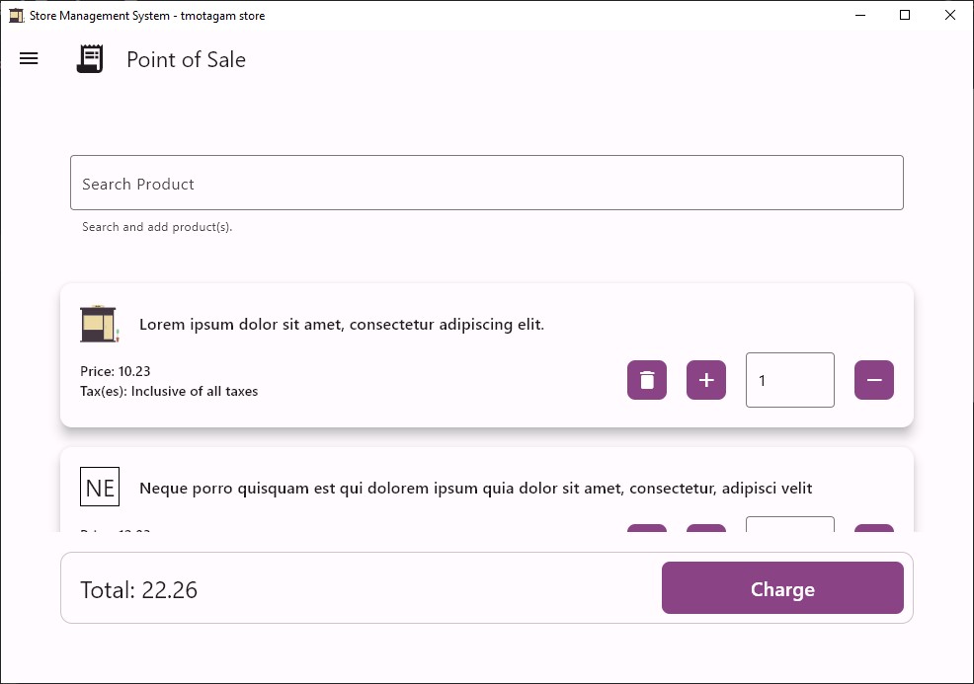This screenshot has width=974, height=684.
Task: Open the navigation hamburger menu
Action: [28, 58]
